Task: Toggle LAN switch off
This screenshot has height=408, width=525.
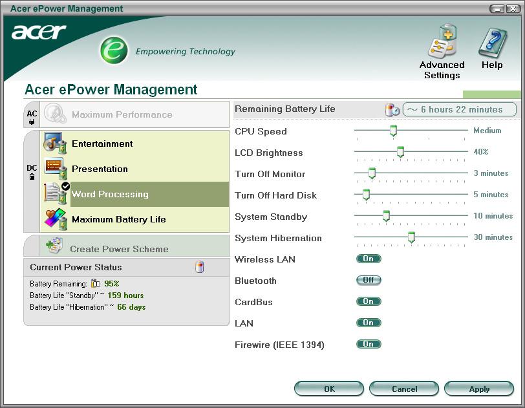Action: pos(369,323)
